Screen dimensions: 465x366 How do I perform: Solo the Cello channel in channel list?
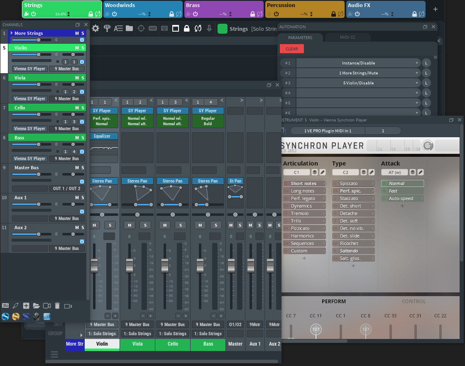[83, 108]
